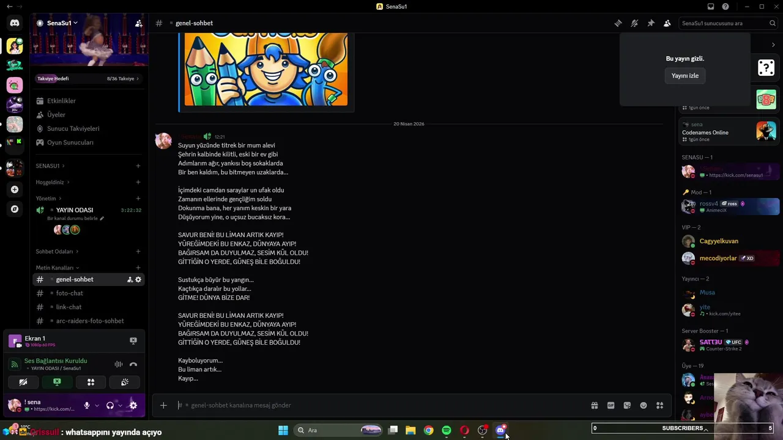Open user settings gear
This screenshot has height=440, width=783.
coord(133,405)
